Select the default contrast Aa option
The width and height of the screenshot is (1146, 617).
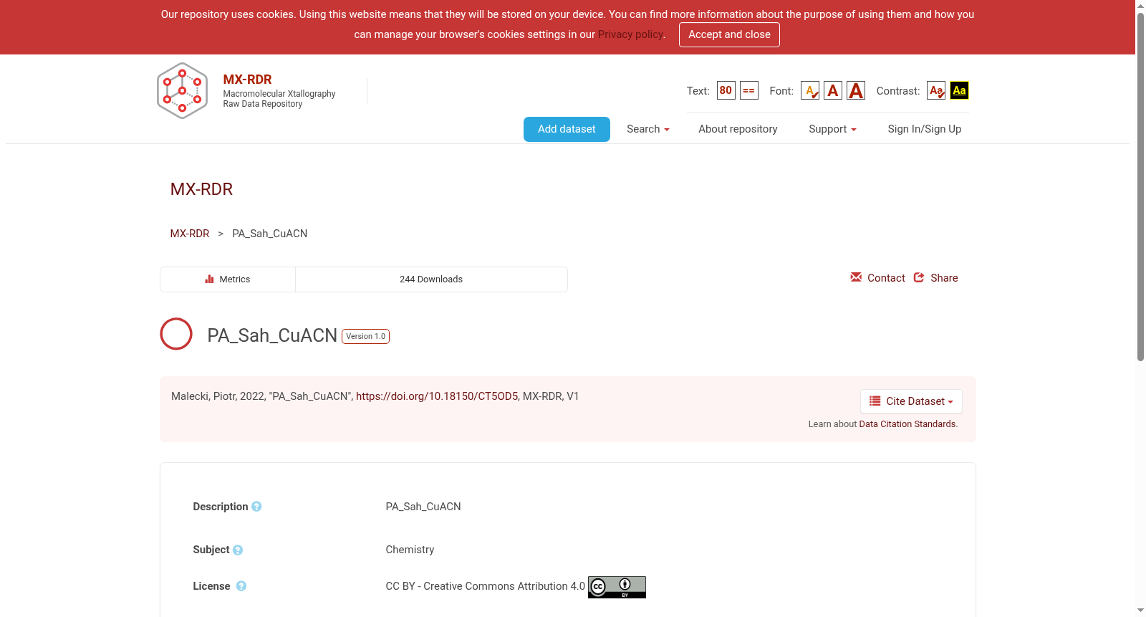click(x=936, y=90)
